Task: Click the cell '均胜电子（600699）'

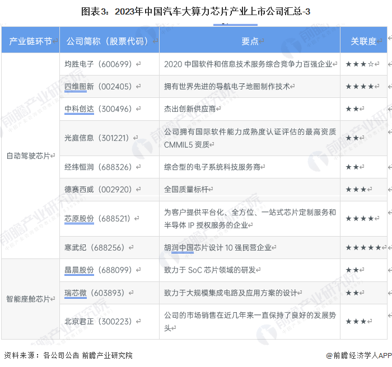Action: coord(109,64)
